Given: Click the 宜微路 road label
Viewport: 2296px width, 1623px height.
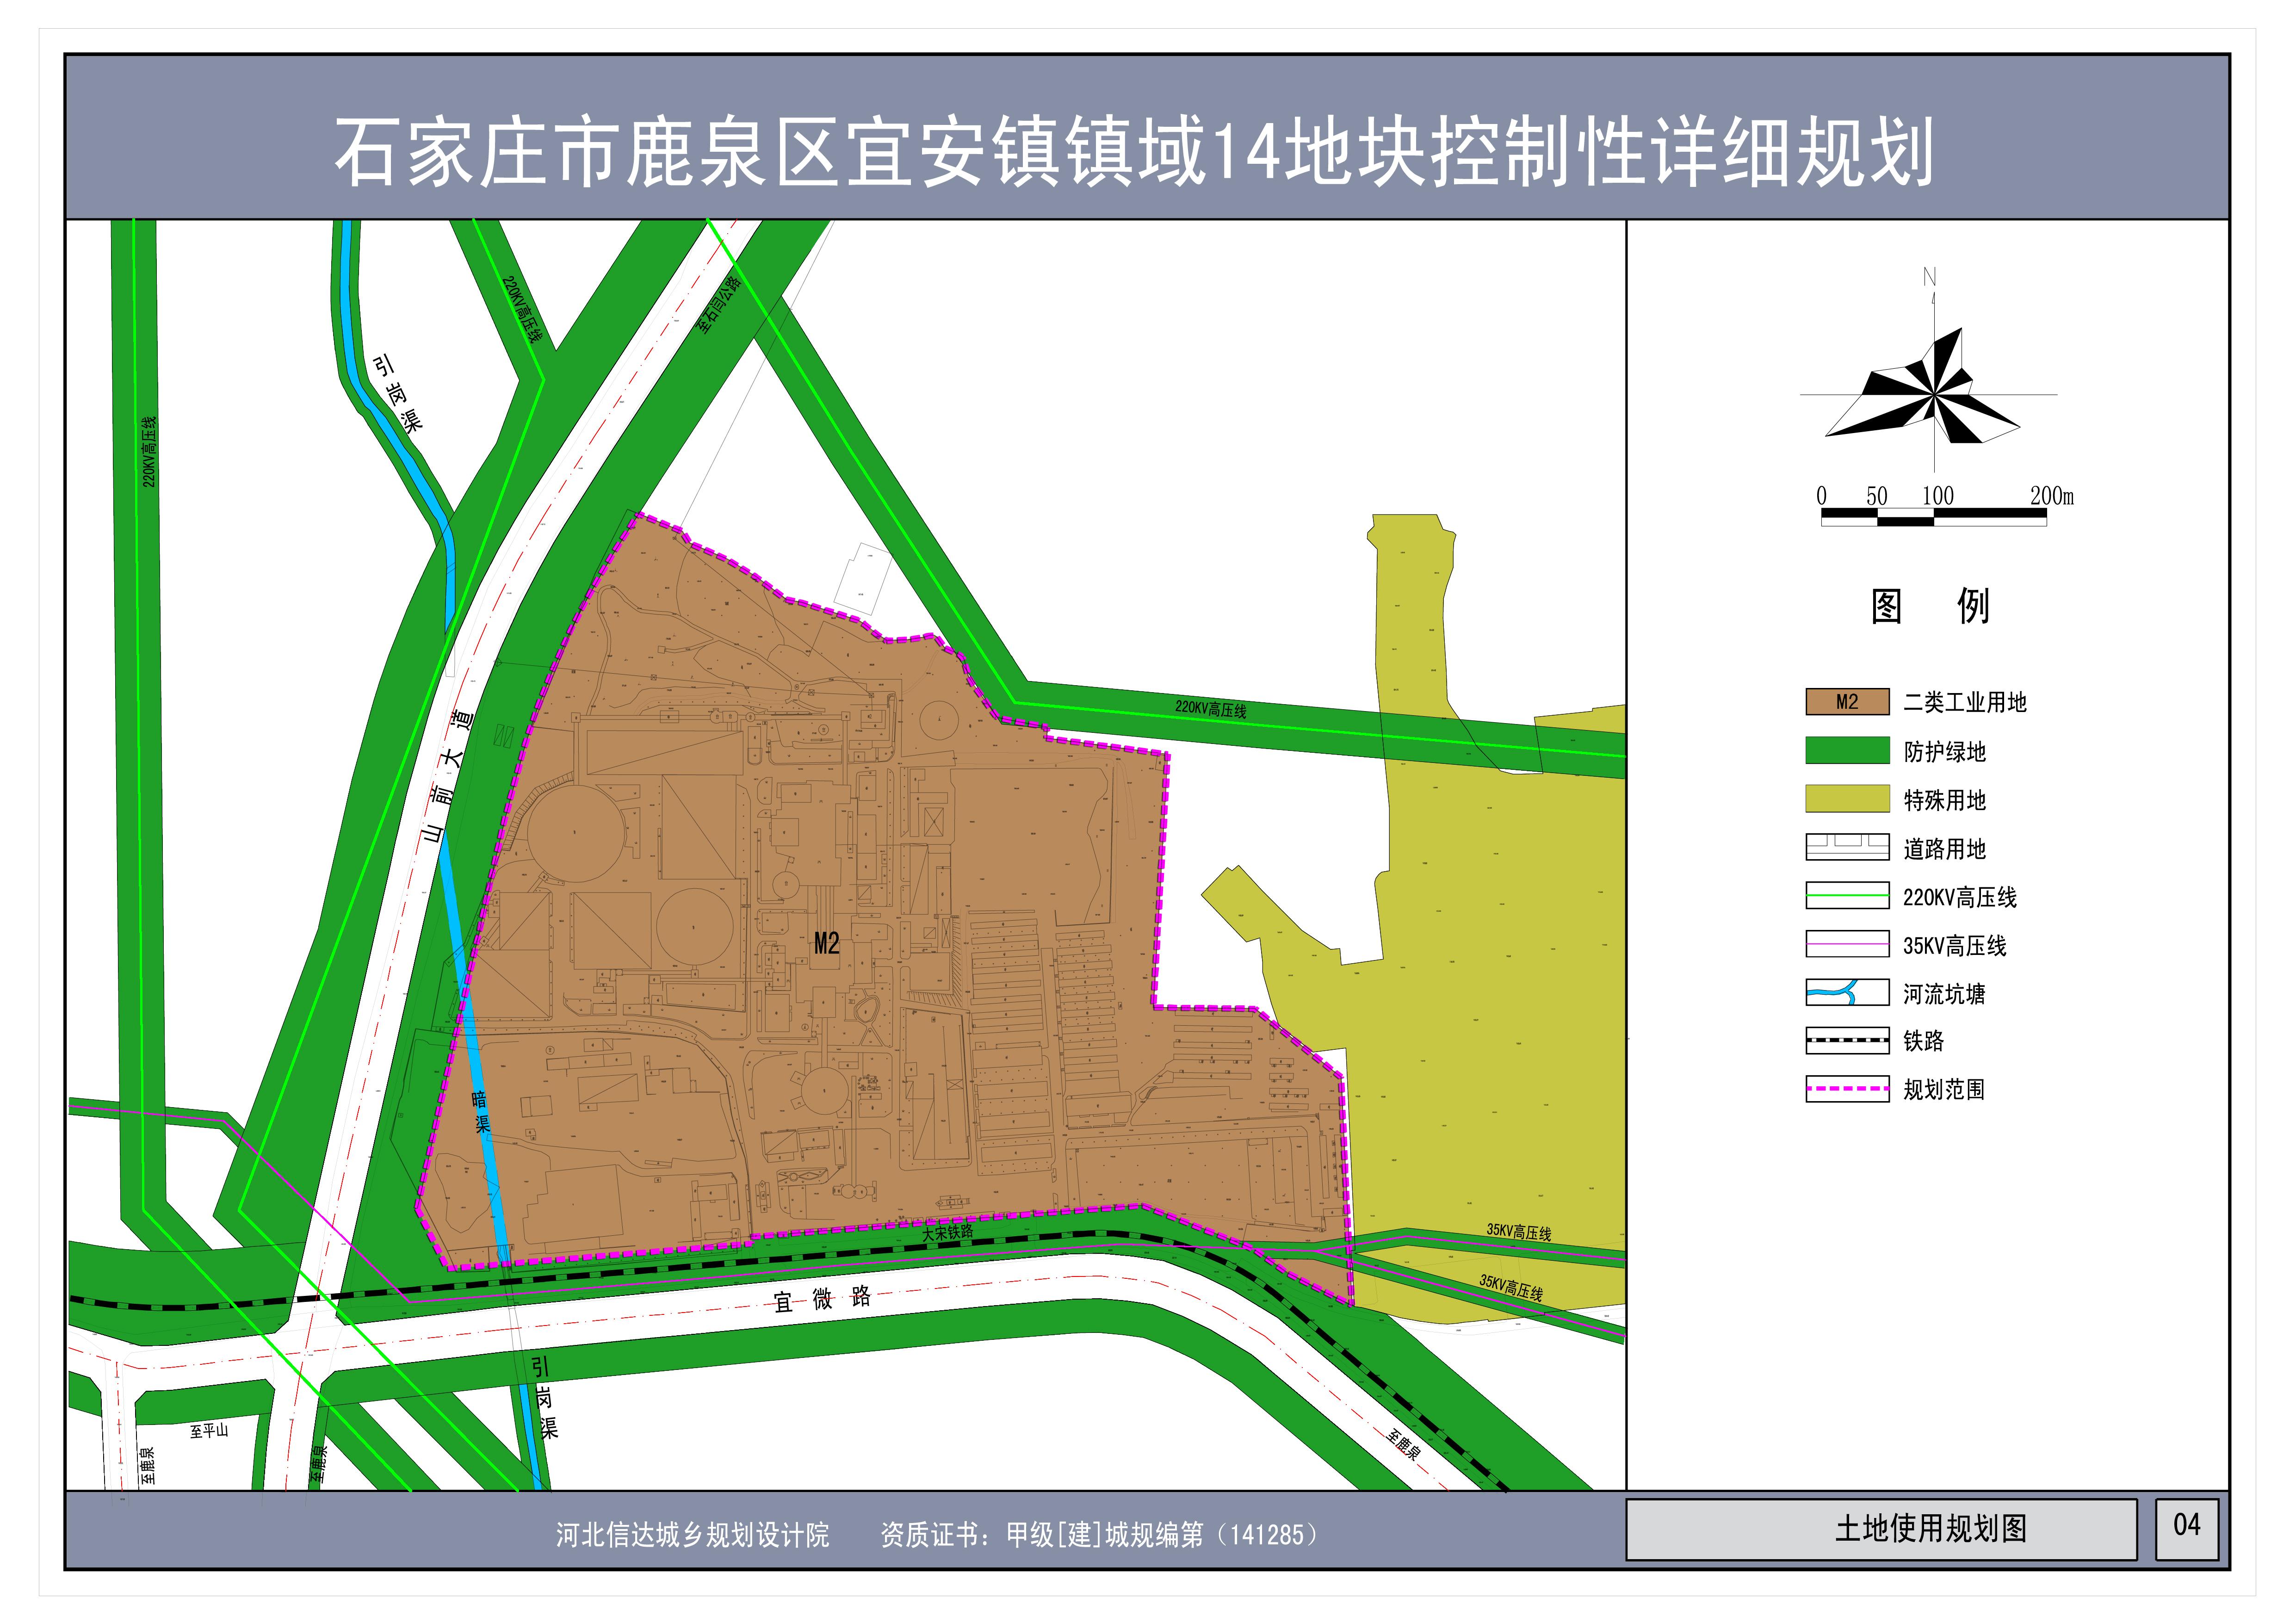Looking at the screenshot, I should [x=822, y=1299].
